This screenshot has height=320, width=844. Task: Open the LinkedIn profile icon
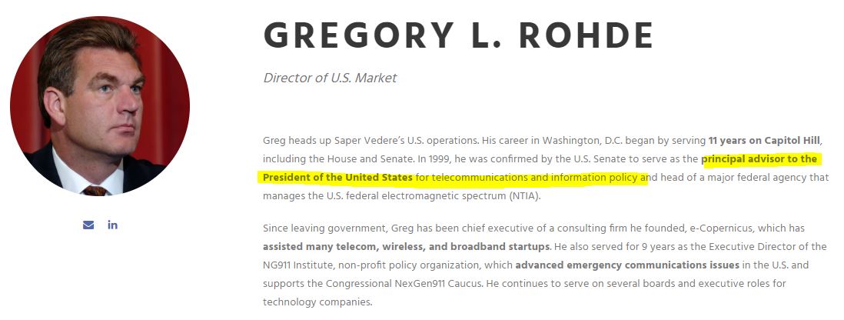pyautogui.click(x=112, y=225)
